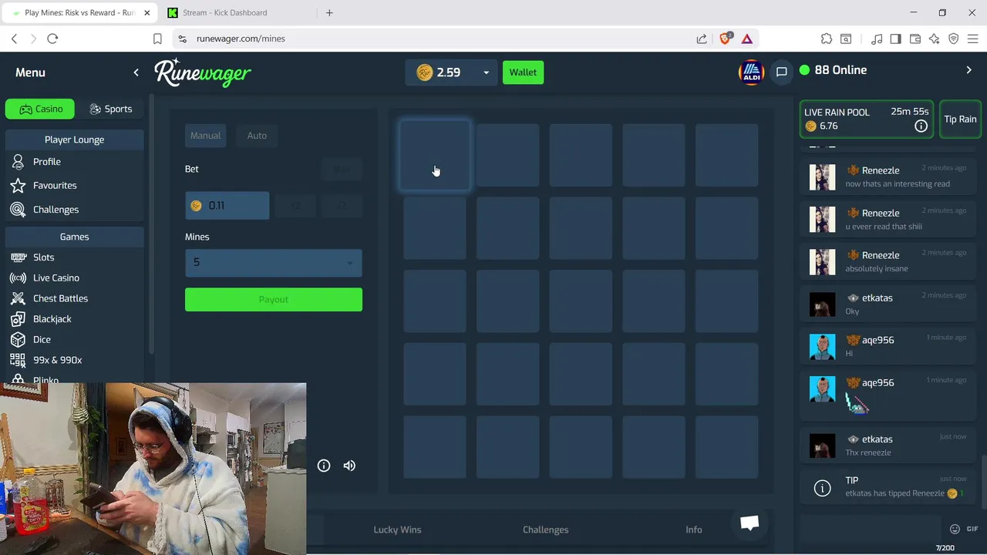Click the ALDI user avatar

751,72
